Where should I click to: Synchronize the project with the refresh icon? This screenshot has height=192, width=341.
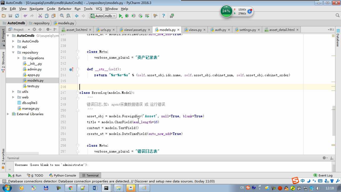(17, 16)
